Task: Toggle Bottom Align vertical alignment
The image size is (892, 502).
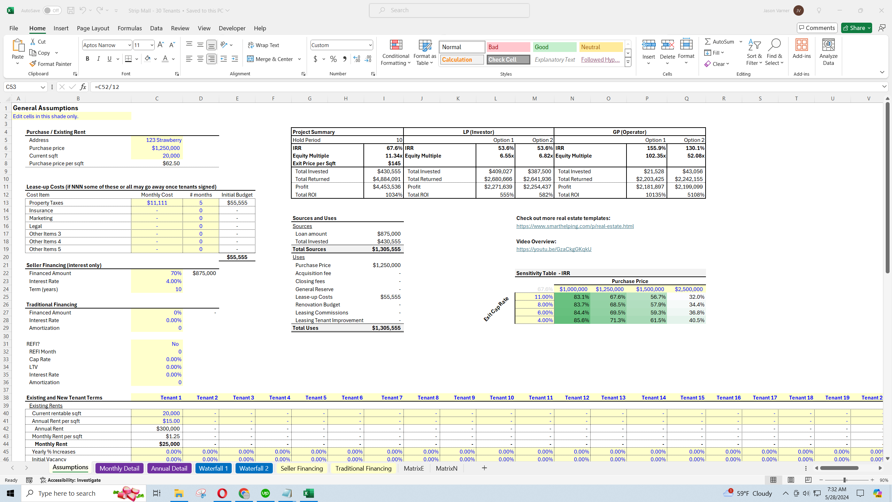Action: point(212,45)
